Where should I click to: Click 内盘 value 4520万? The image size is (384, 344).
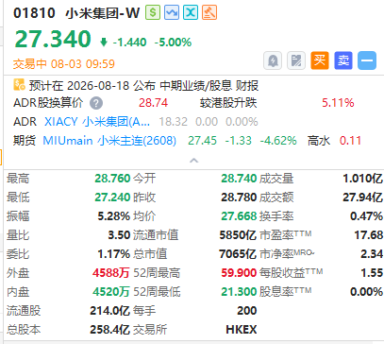coord(111,292)
